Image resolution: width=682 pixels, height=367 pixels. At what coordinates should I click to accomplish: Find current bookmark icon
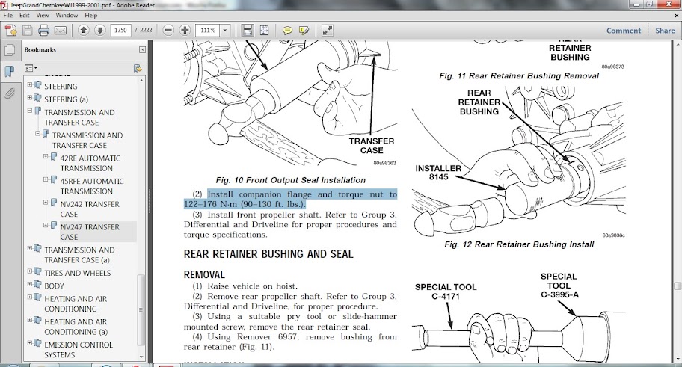[x=138, y=68]
